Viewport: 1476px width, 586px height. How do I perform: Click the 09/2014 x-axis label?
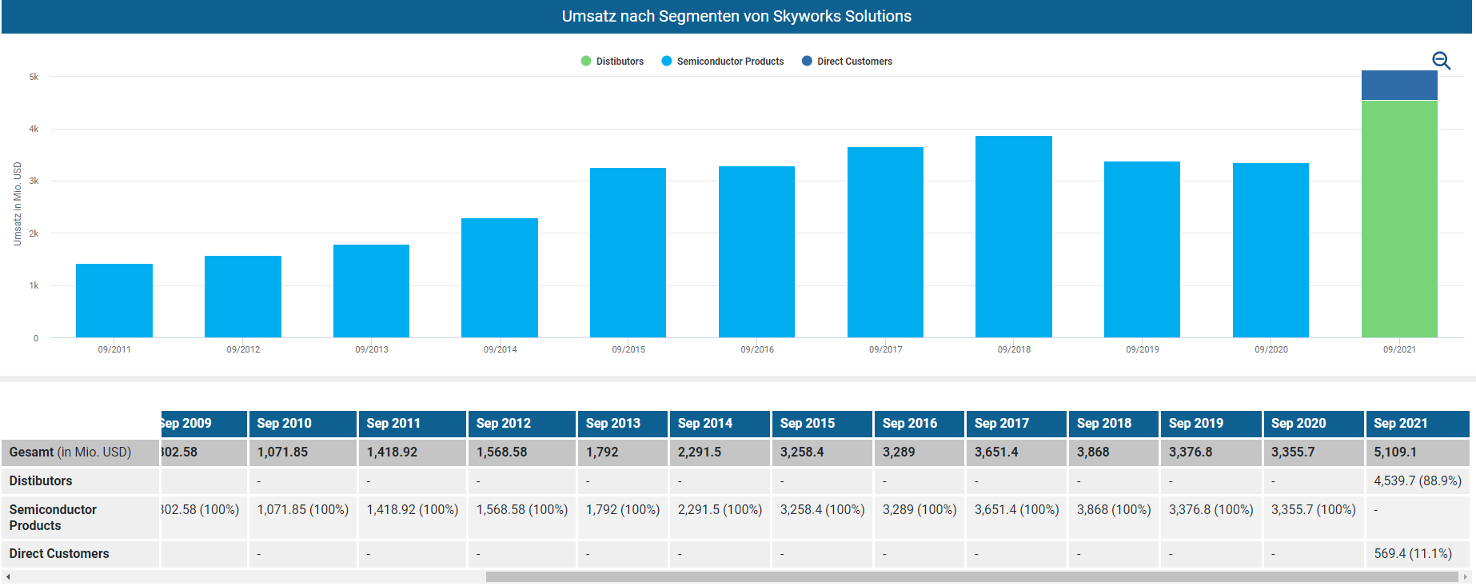(500, 349)
